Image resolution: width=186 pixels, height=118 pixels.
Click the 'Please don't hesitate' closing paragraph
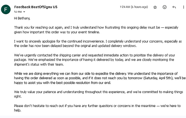click(x=97, y=108)
